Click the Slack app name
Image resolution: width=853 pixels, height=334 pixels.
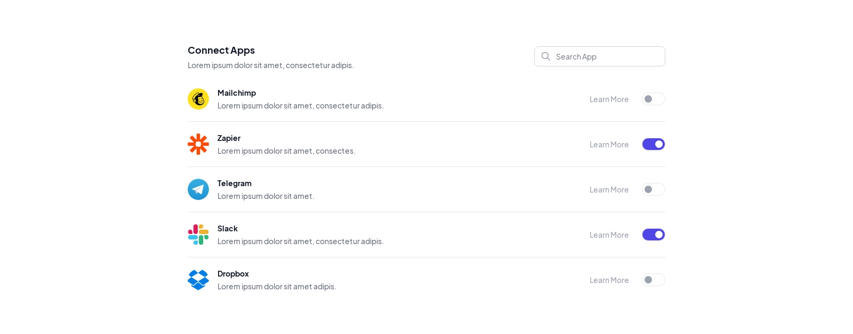[x=228, y=228]
